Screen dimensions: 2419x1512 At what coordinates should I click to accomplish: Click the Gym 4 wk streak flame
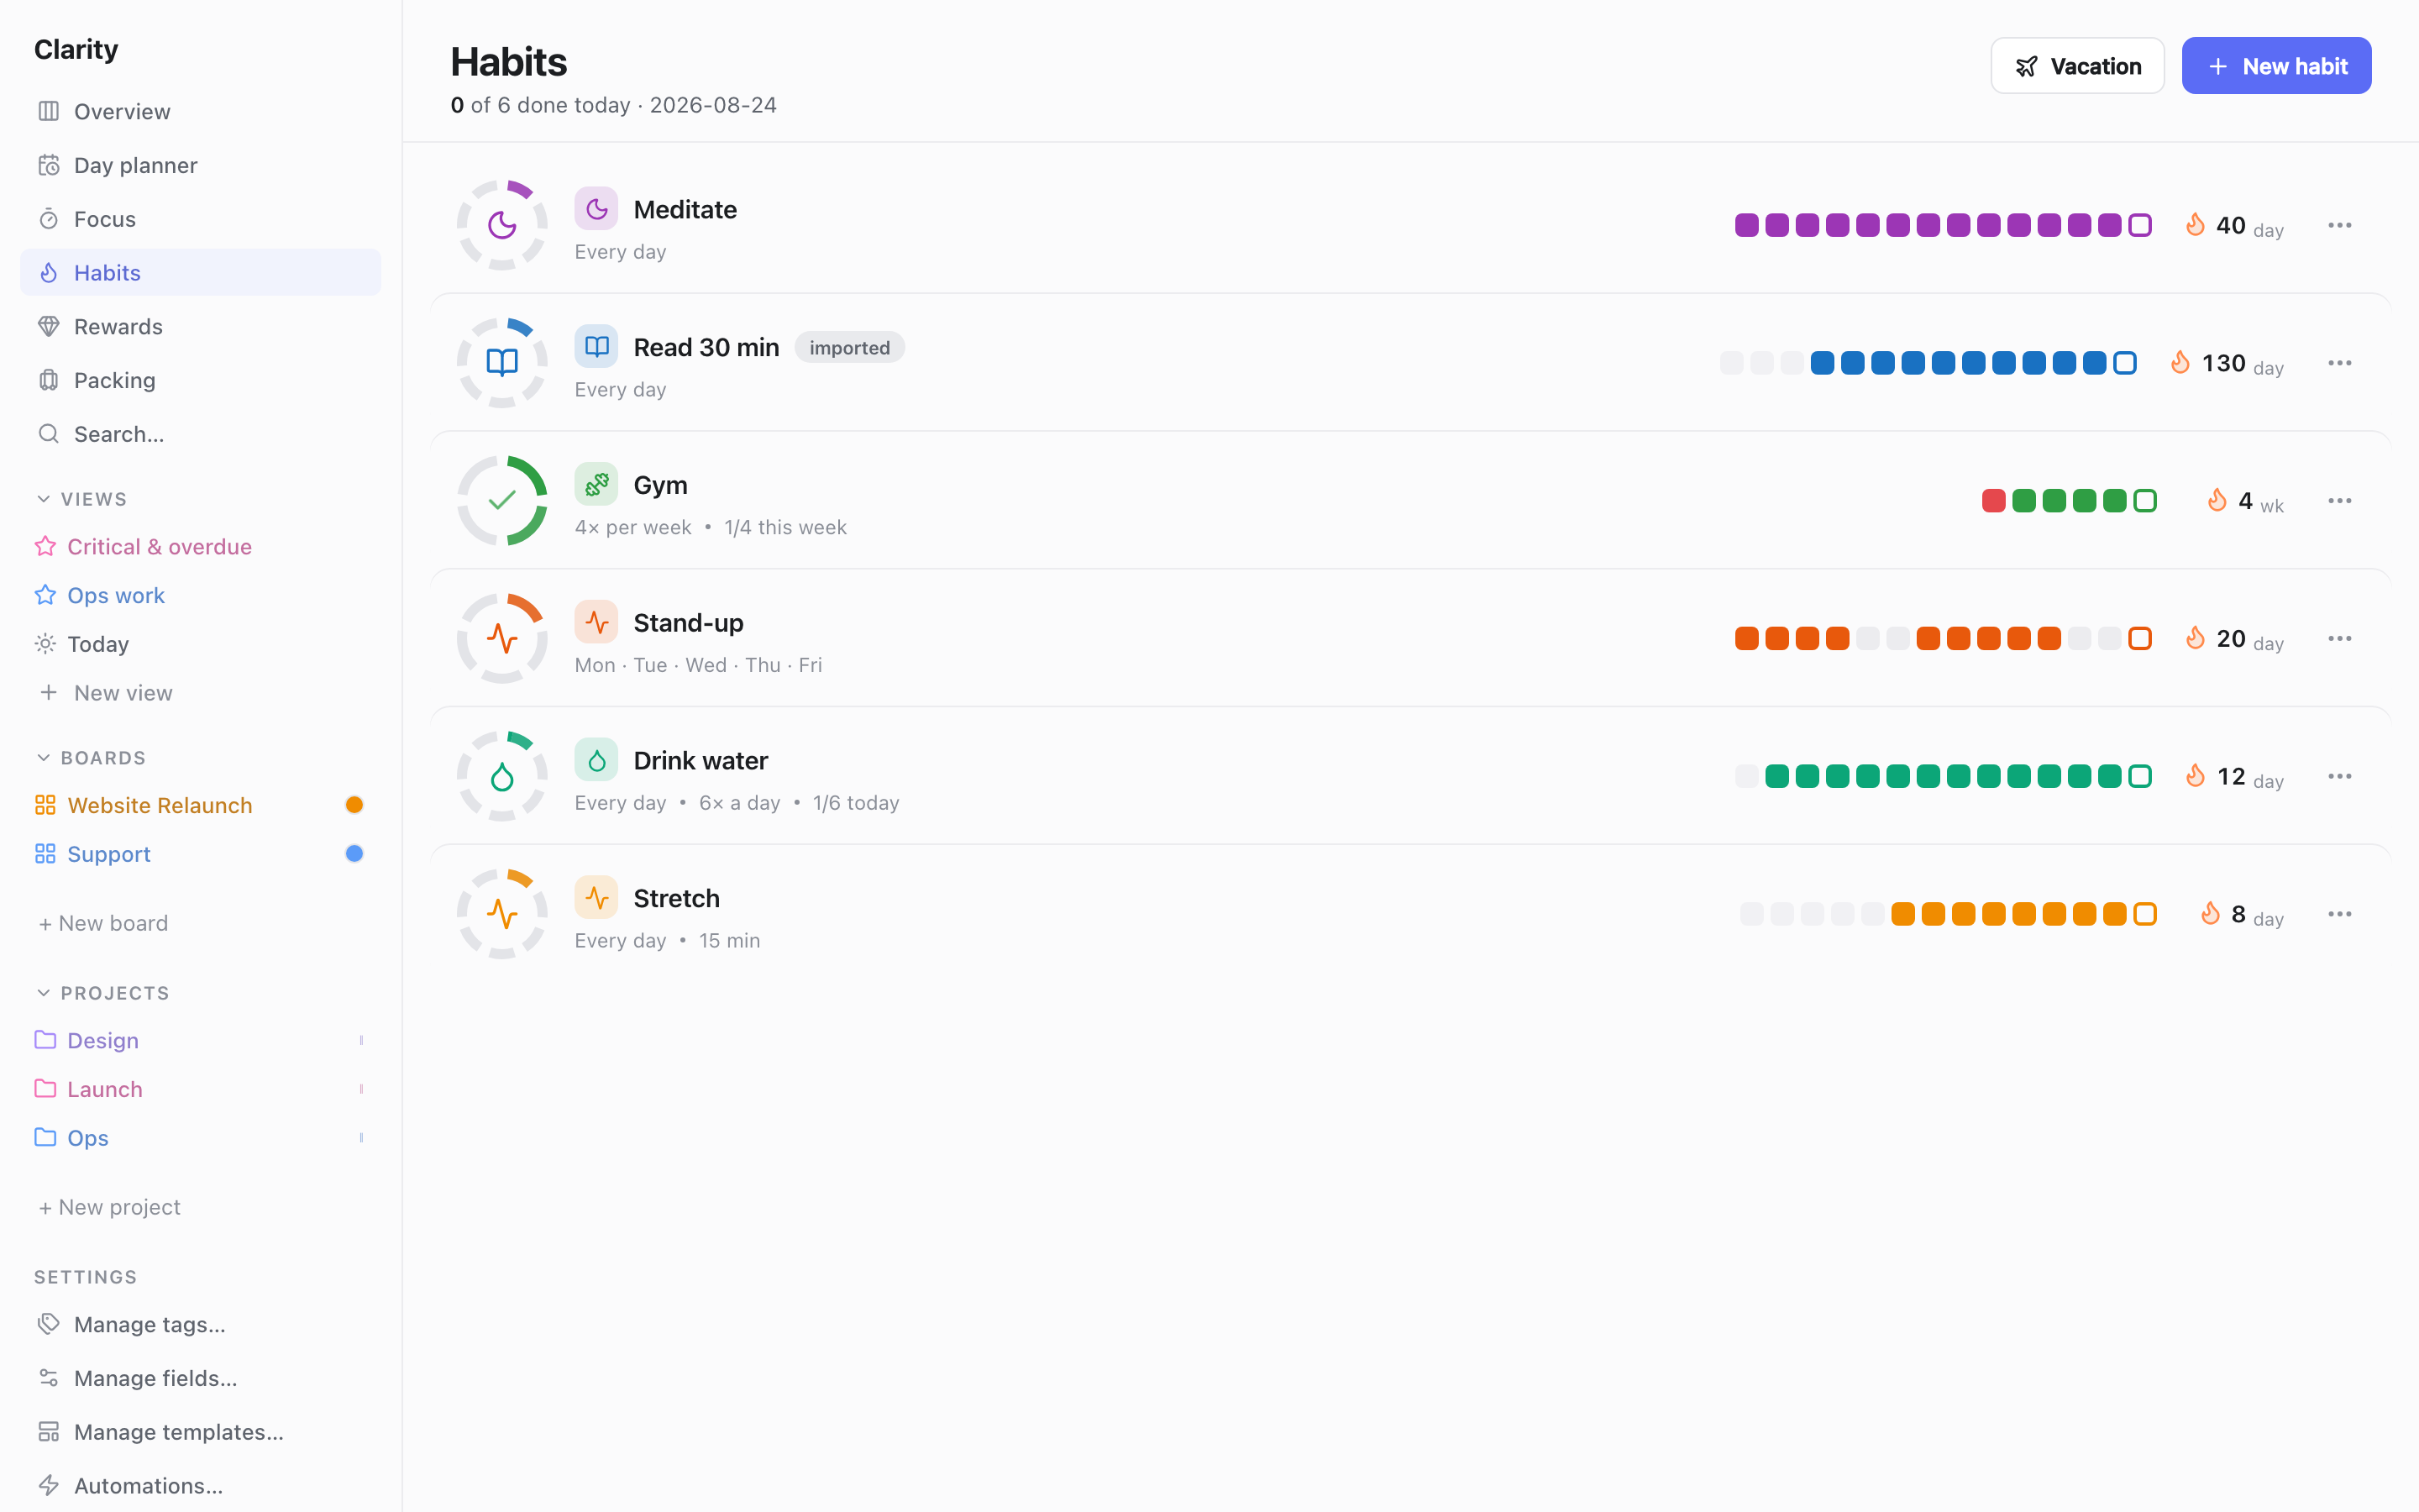[x=2217, y=501]
